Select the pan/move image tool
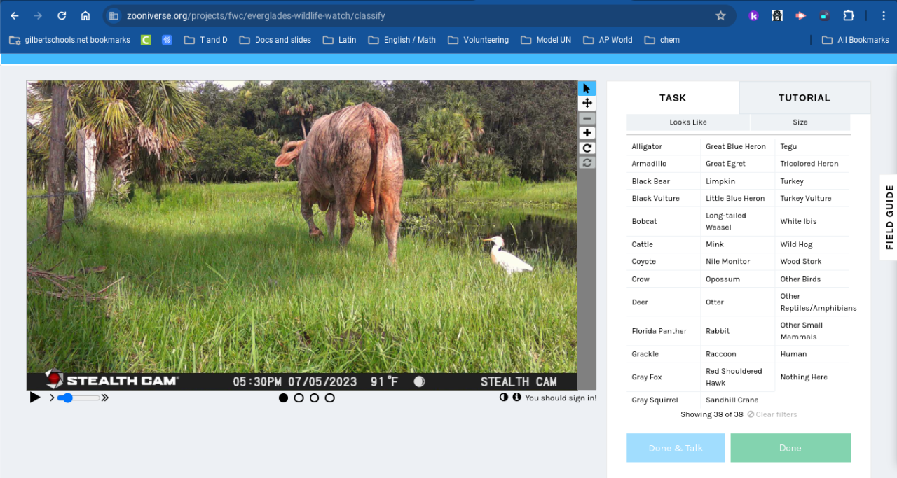Image resolution: width=897 pixels, height=478 pixels. click(587, 103)
